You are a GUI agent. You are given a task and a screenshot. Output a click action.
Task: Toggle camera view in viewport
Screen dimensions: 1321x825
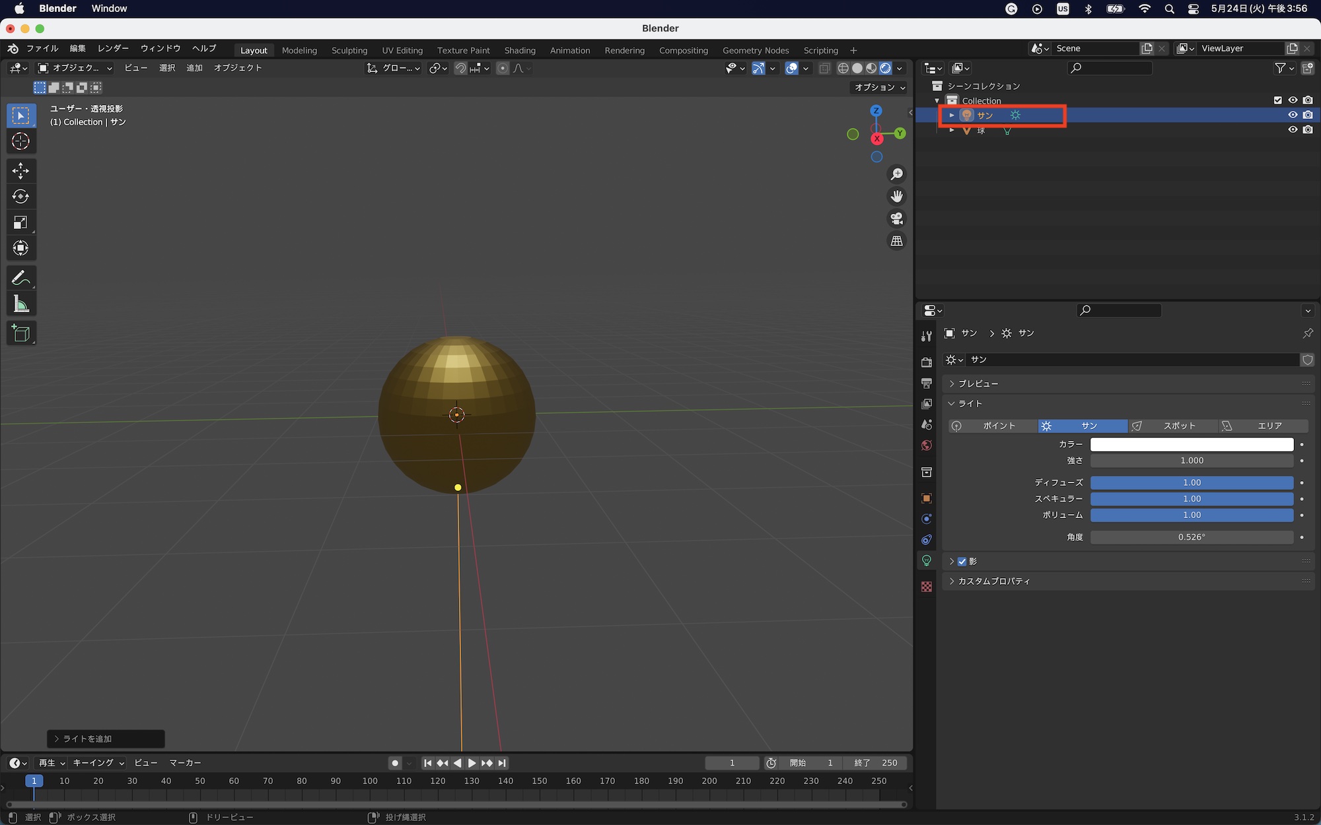(x=896, y=218)
